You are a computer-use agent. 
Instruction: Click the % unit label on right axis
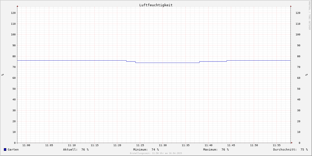tap(307, 75)
